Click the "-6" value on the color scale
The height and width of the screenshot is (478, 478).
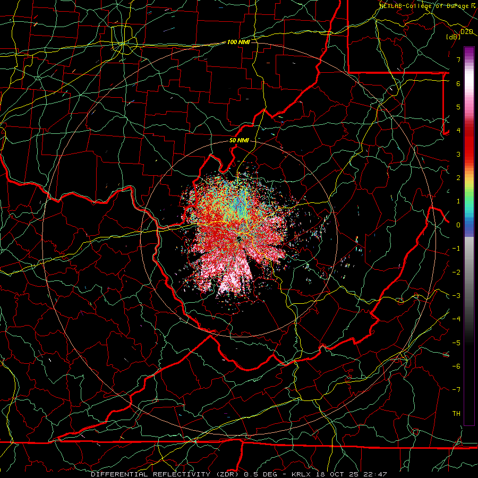pyautogui.click(x=456, y=366)
